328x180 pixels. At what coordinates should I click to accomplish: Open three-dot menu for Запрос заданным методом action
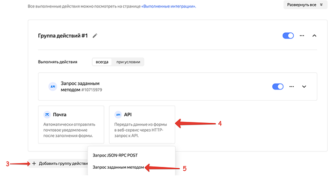tap(291, 87)
